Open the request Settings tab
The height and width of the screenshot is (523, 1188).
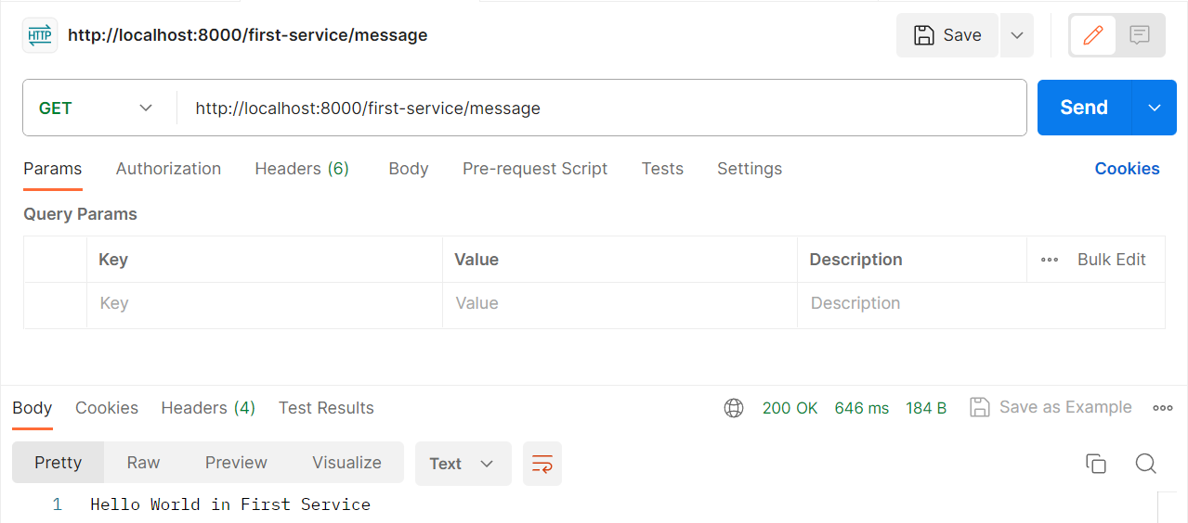pos(750,169)
